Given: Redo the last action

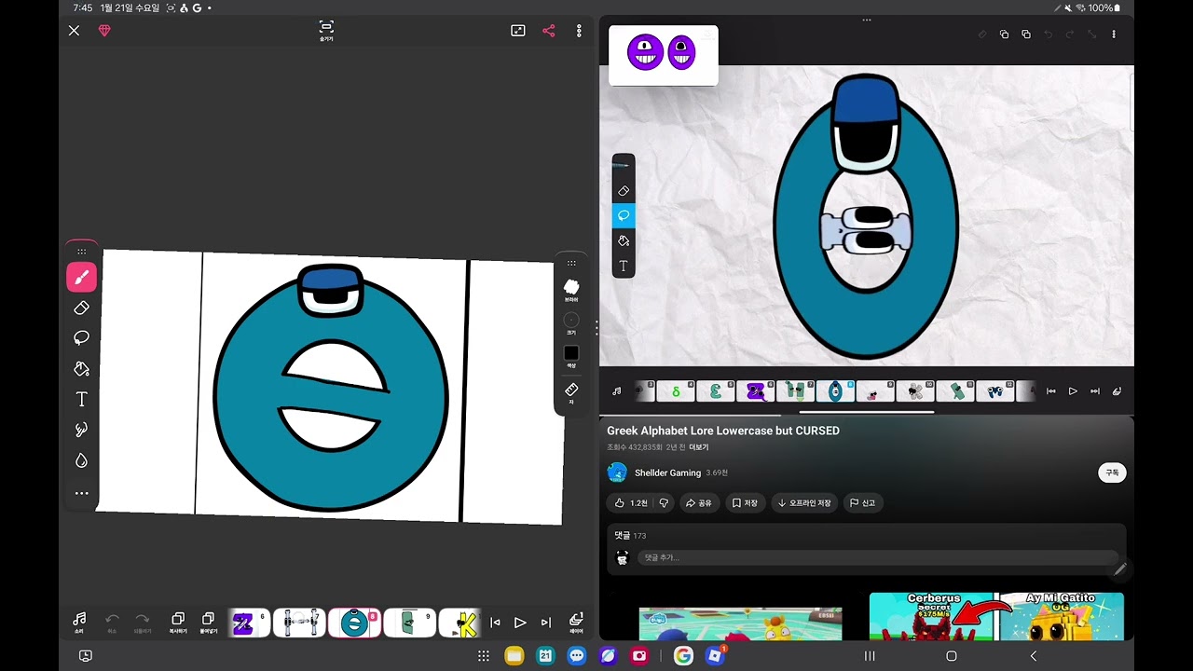Looking at the screenshot, I should 142,622.
